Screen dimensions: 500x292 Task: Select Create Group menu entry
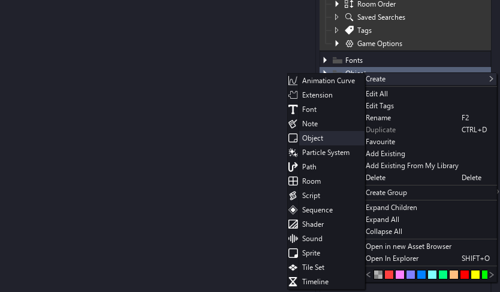386,193
